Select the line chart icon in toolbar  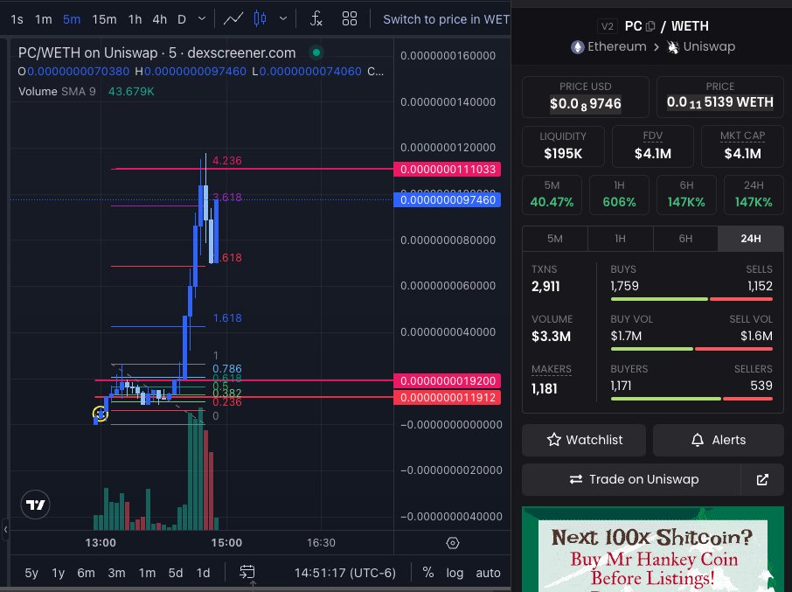tap(233, 17)
